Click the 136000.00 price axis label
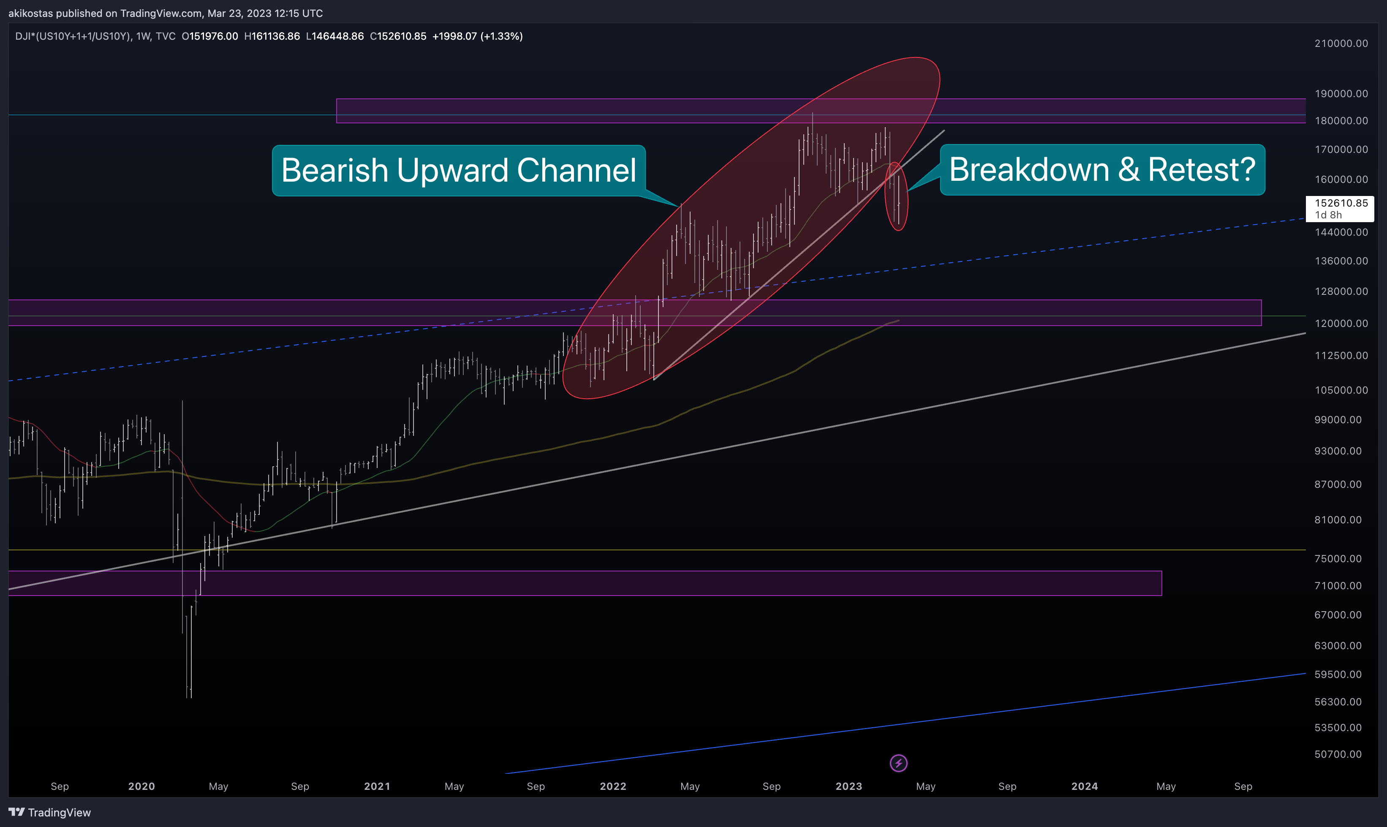Image resolution: width=1387 pixels, height=827 pixels. click(x=1341, y=261)
